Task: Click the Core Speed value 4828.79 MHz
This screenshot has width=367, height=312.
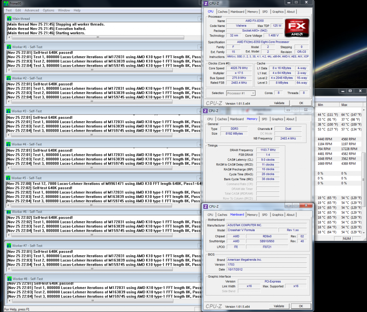Action: [239, 68]
